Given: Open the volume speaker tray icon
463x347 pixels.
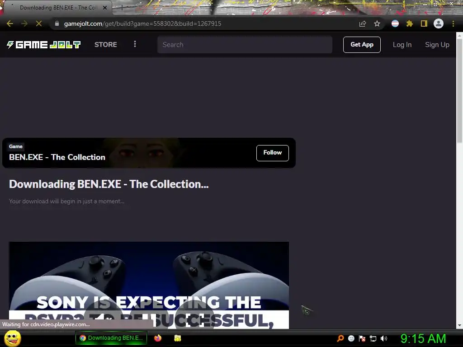Looking at the screenshot, I should tap(384, 338).
